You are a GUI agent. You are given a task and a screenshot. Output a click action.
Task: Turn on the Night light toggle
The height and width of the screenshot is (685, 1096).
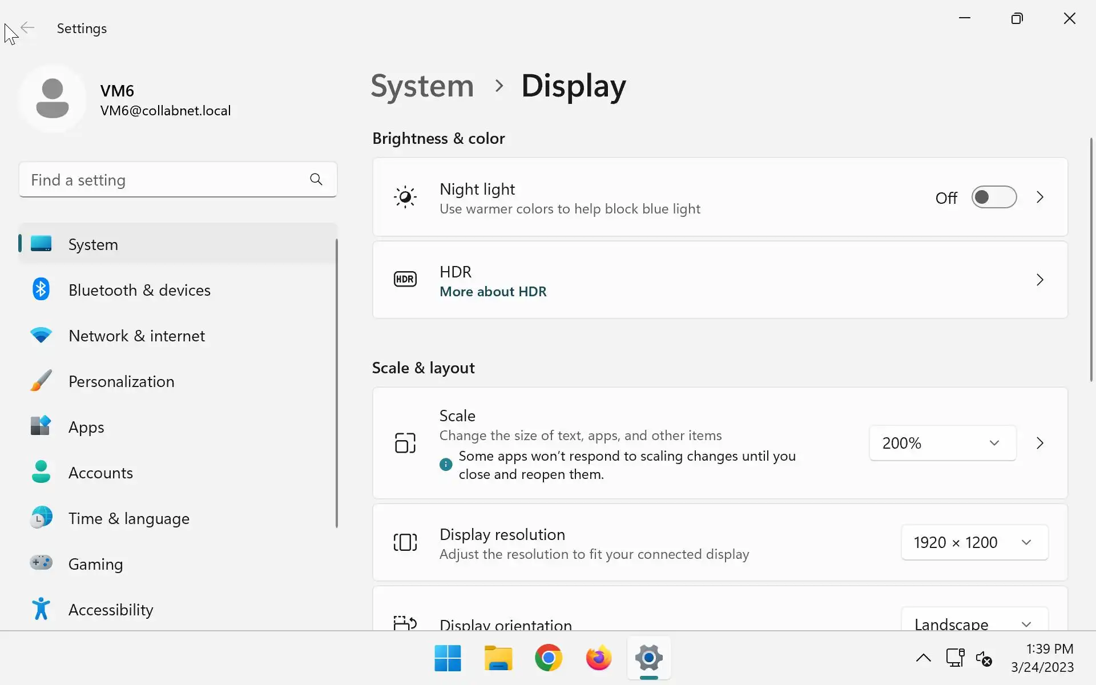coord(993,198)
